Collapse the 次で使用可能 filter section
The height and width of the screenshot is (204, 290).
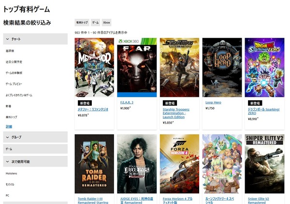point(35,161)
